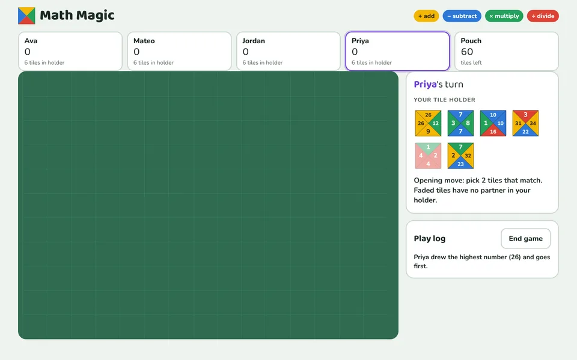Select Ava's player score card

(70, 51)
